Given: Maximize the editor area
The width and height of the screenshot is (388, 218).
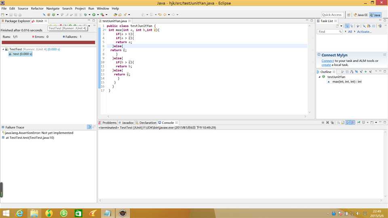Looking at the screenshot, I should coord(312,21).
